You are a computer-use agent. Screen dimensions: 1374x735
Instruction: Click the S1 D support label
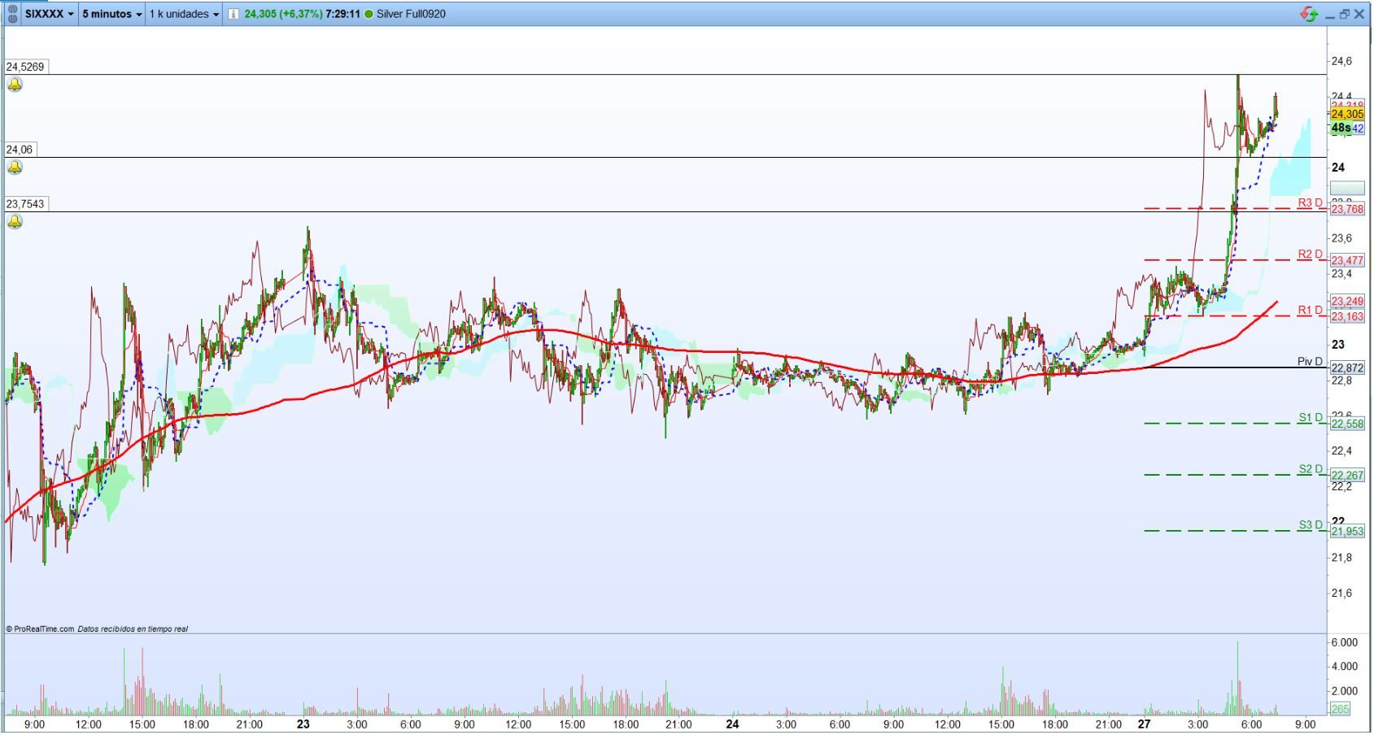coord(1310,417)
